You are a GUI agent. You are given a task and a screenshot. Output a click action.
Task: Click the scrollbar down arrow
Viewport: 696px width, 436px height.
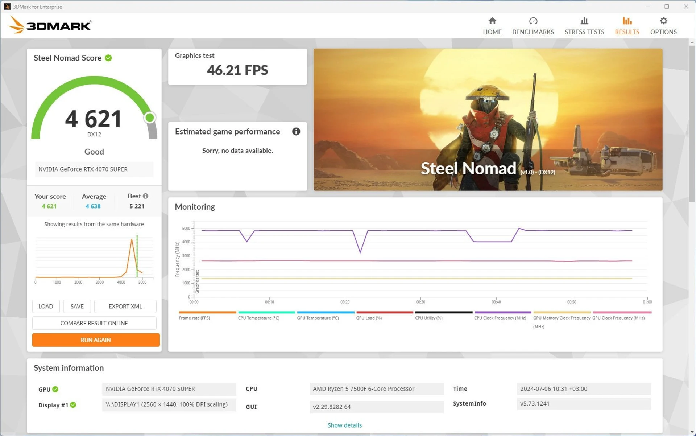(x=692, y=432)
